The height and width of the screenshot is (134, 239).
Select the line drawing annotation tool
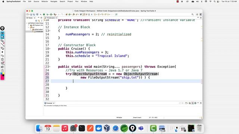click(x=3, y=44)
